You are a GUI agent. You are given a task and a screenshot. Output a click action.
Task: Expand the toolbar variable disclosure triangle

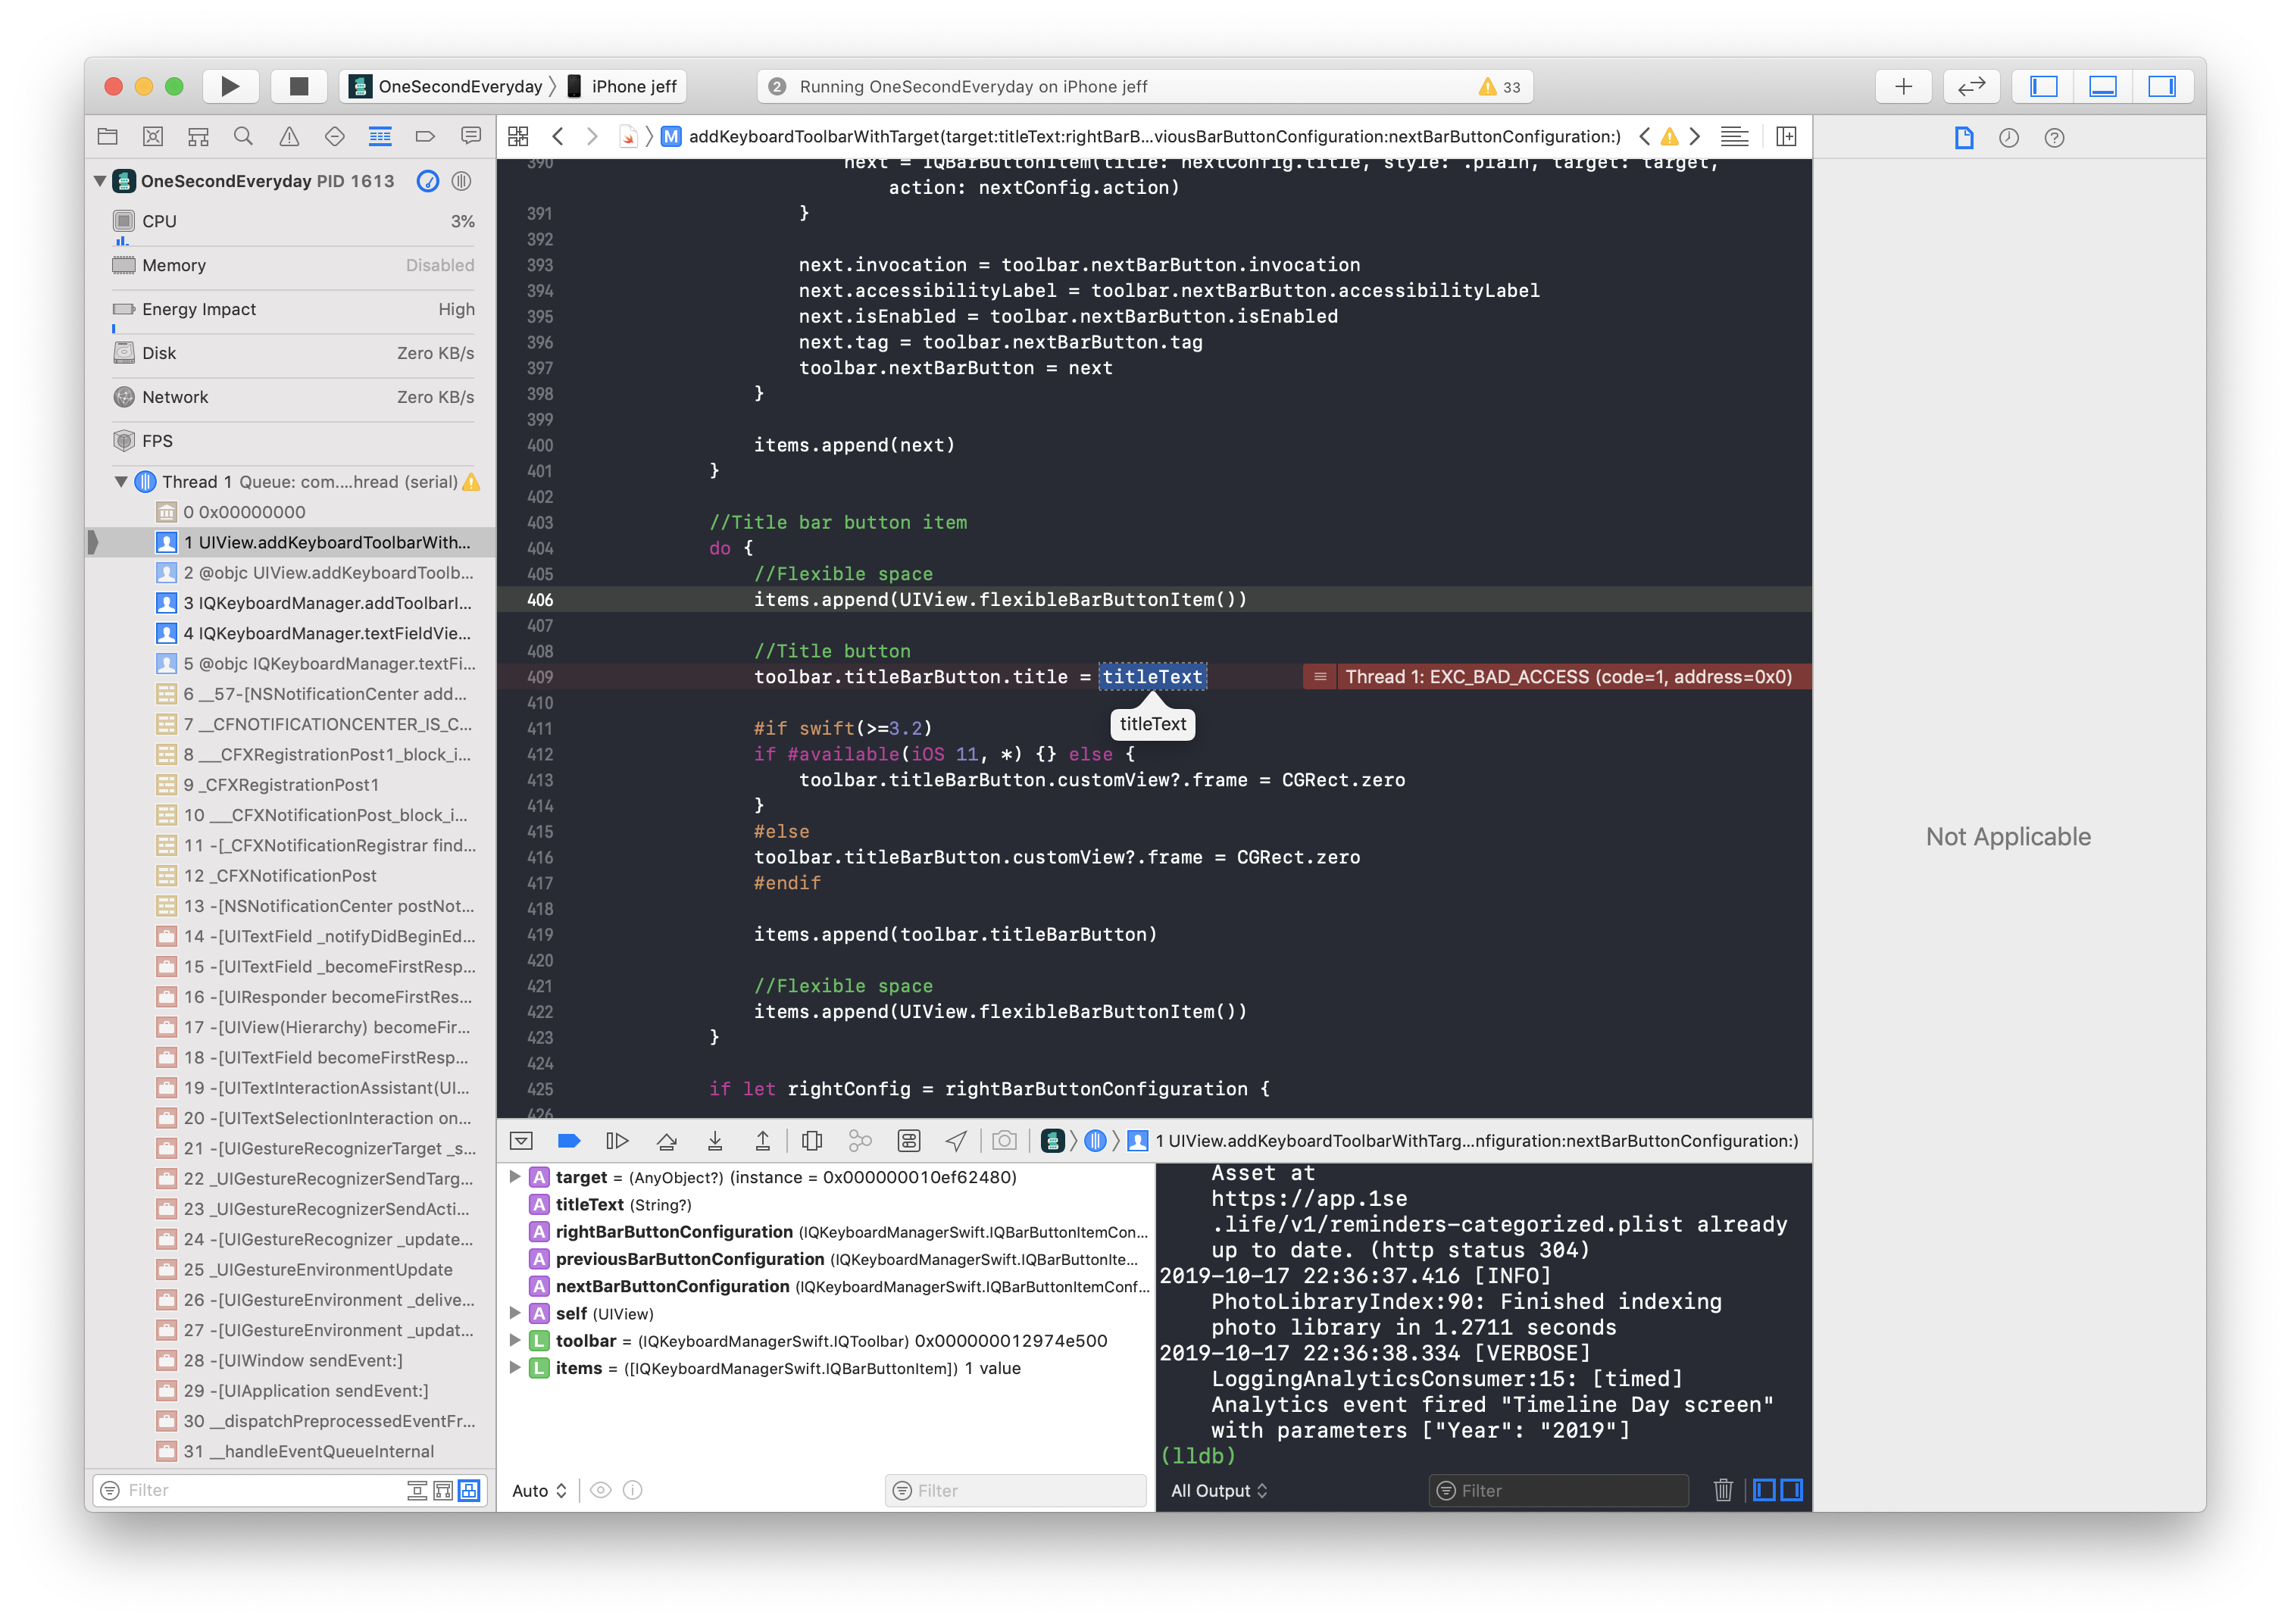click(515, 1340)
